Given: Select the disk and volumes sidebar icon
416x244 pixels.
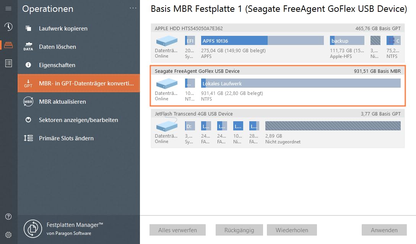Looking at the screenshot, I should pyautogui.click(x=8, y=45).
